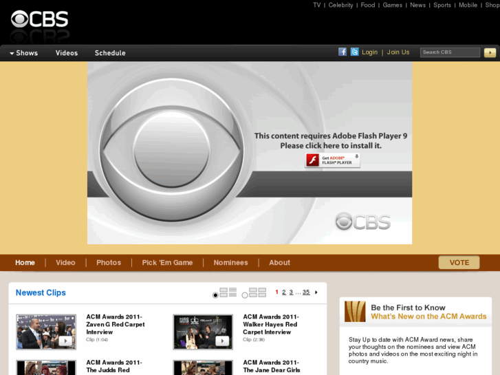500x375 pixels.
Task: Open Walker Hayes Red Carpet Interview title
Action: click(271, 324)
